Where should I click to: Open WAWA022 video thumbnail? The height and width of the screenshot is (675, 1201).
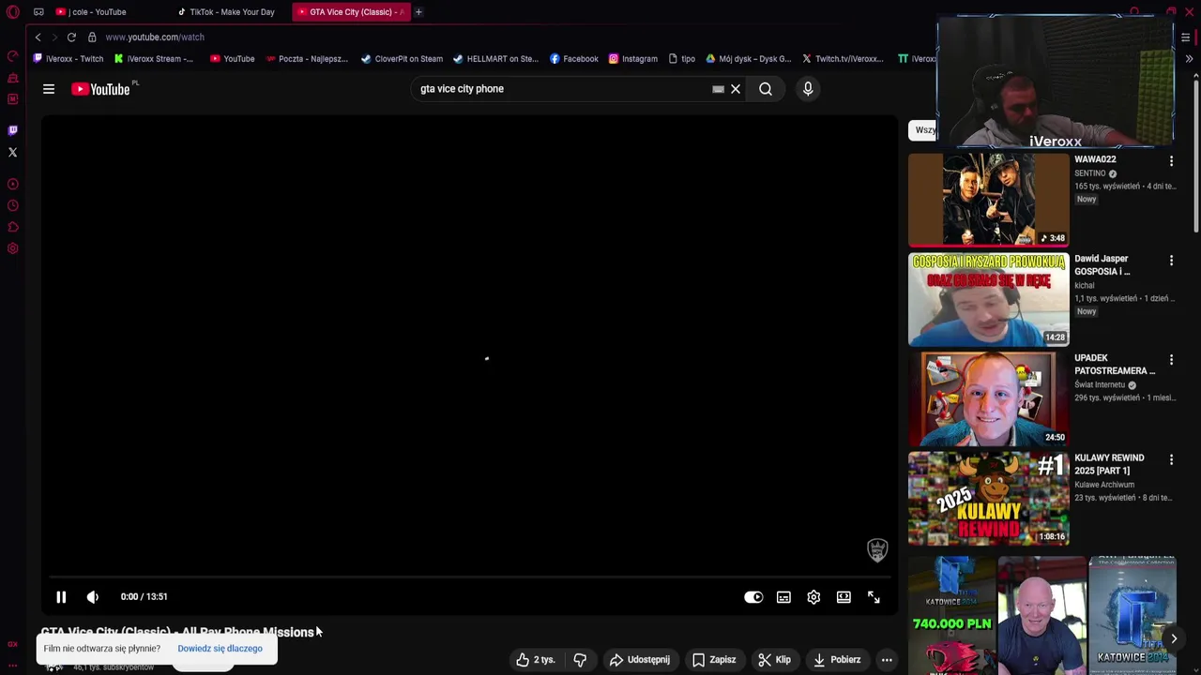(x=988, y=200)
